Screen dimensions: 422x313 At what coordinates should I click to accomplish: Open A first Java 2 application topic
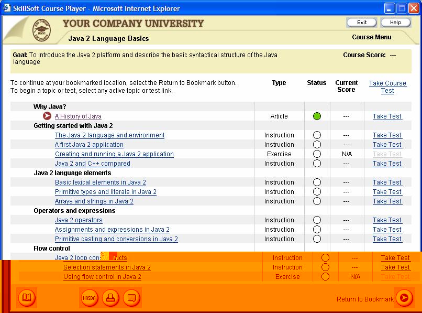[x=89, y=145]
